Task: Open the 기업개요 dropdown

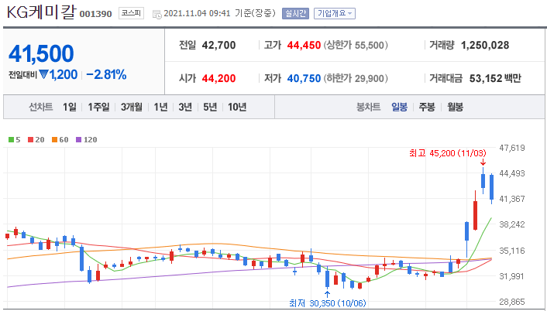Action: [335, 14]
